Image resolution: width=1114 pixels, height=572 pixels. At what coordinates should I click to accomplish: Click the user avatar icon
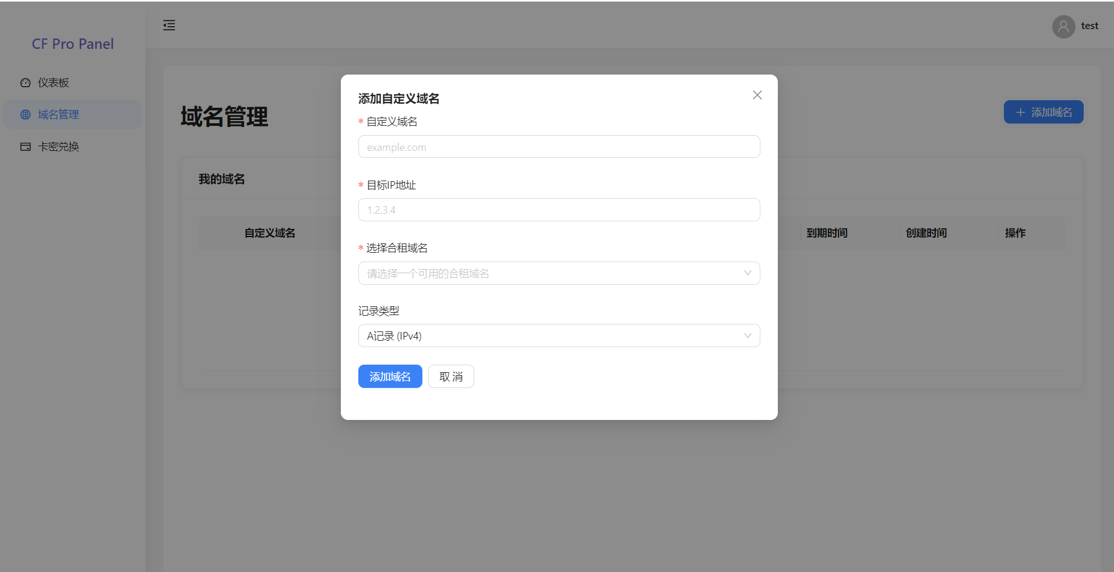[1063, 26]
